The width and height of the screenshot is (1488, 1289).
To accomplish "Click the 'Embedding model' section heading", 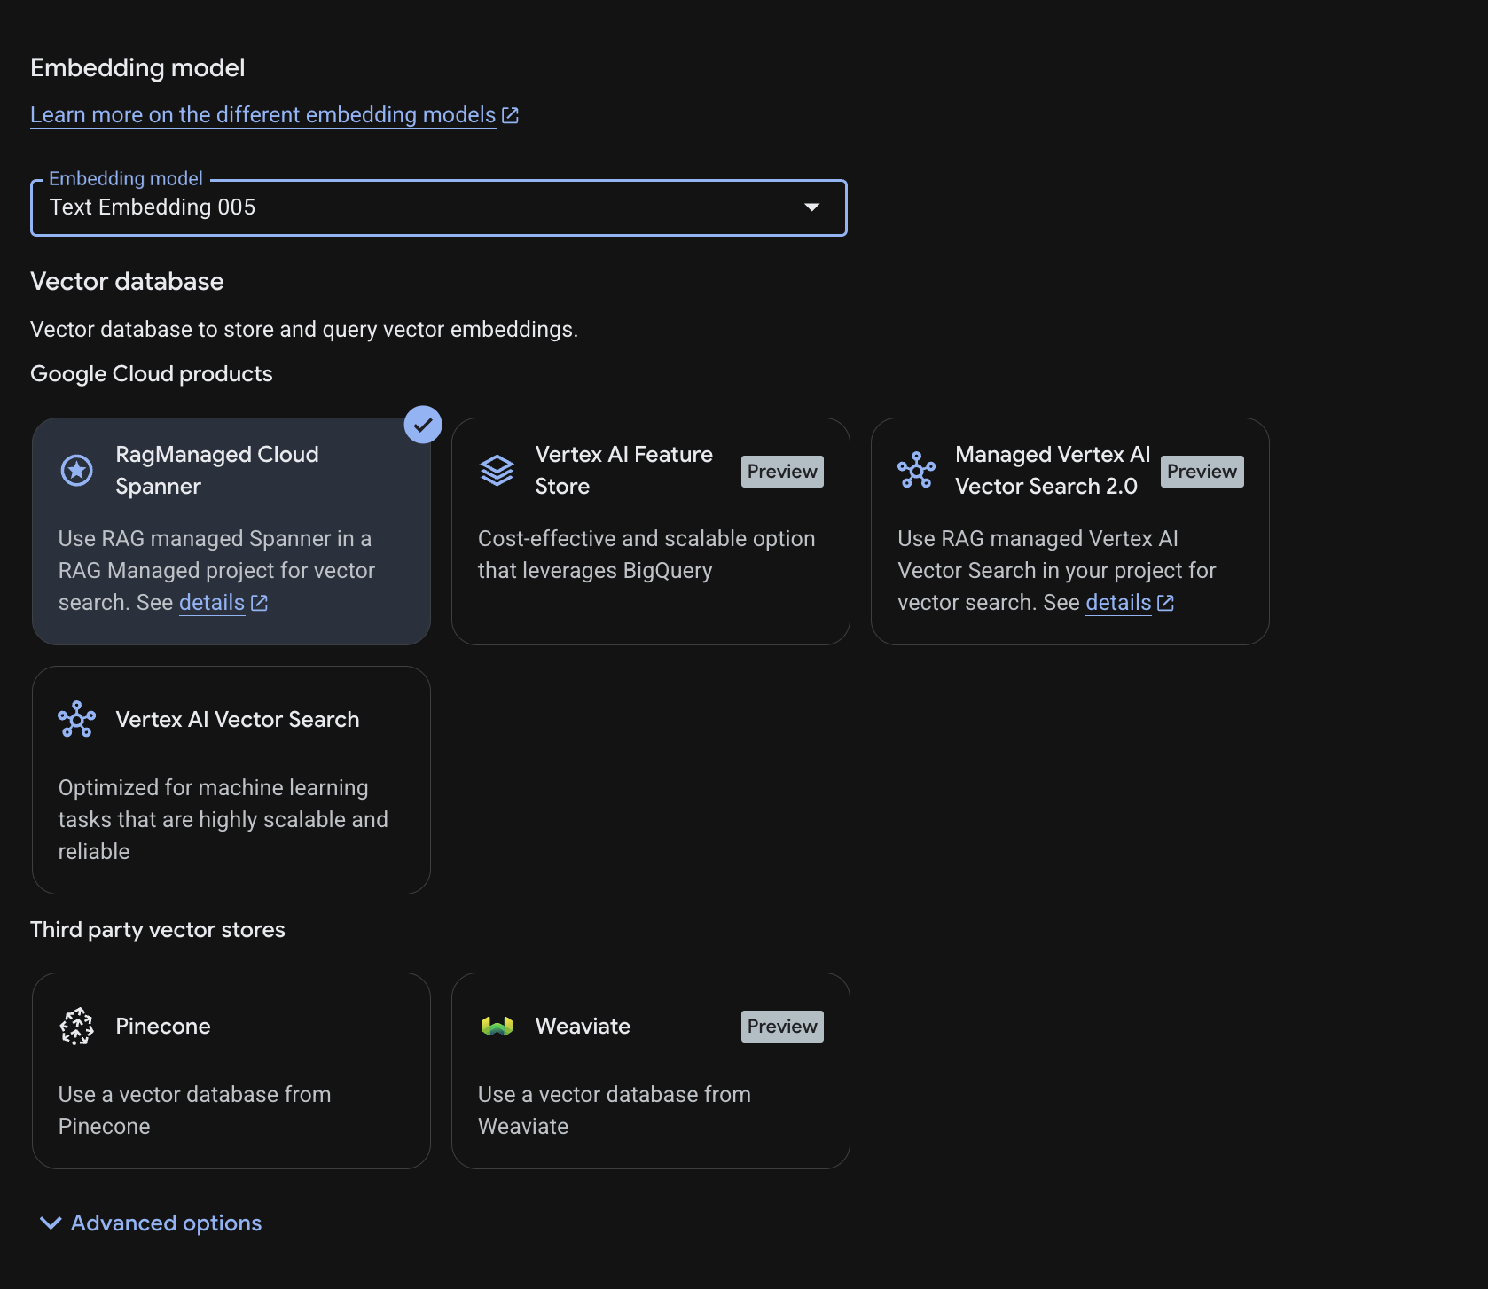I will (137, 68).
